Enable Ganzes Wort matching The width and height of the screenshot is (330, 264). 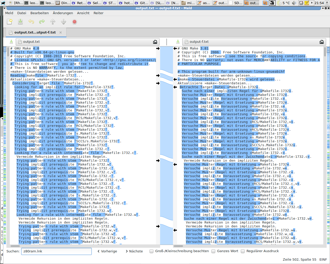(213, 251)
